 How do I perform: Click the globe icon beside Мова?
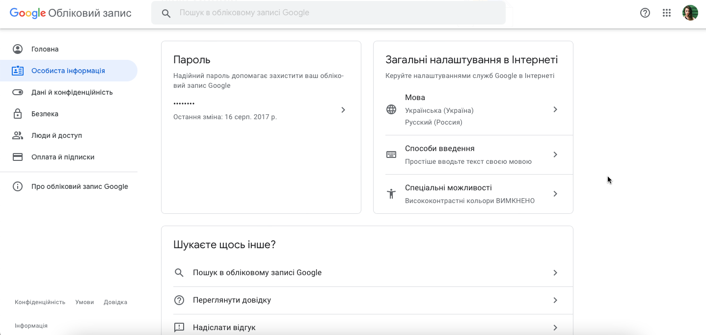(x=391, y=109)
